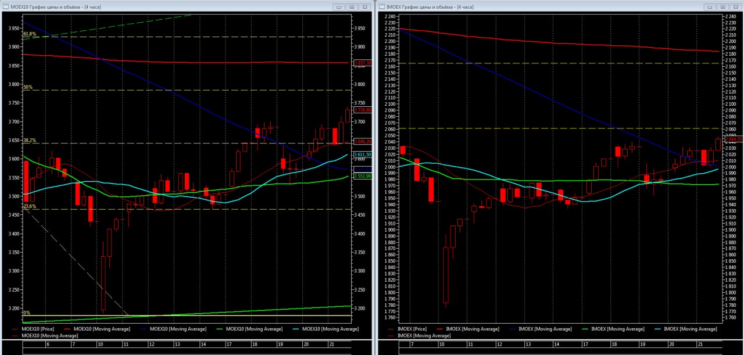This screenshot has height=355, width=744.
Task: Minimize the IMOEX chart window
Action: pyautogui.click(x=709, y=7)
